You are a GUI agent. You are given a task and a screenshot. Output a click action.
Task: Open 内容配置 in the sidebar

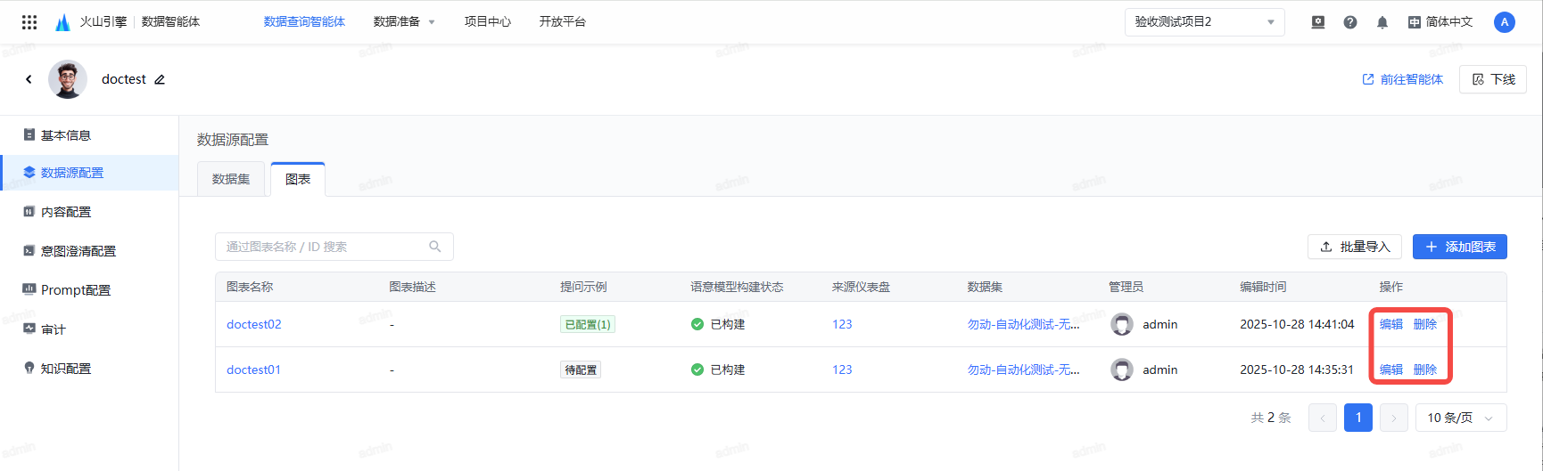[x=66, y=212]
